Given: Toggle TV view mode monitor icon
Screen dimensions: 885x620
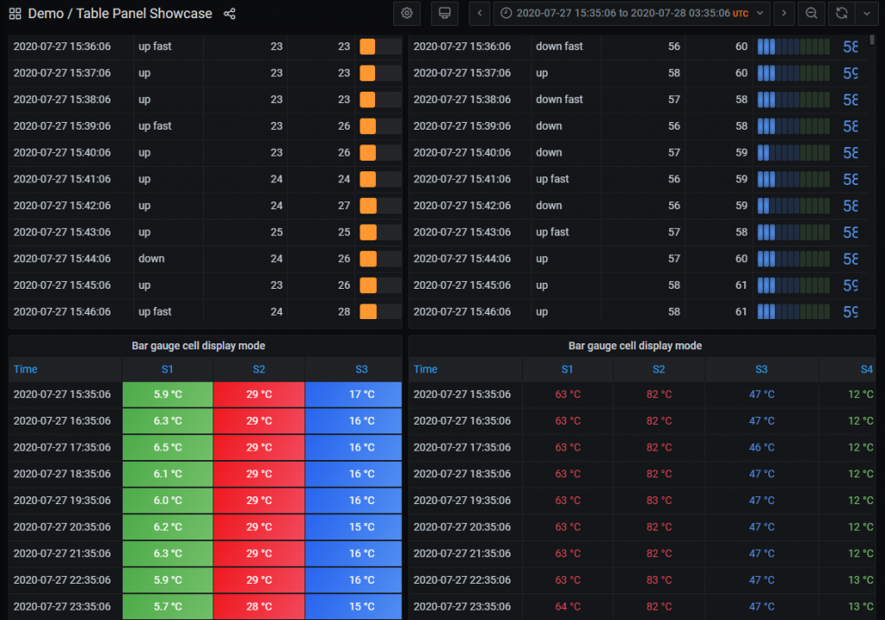Looking at the screenshot, I should pyautogui.click(x=444, y=14).
